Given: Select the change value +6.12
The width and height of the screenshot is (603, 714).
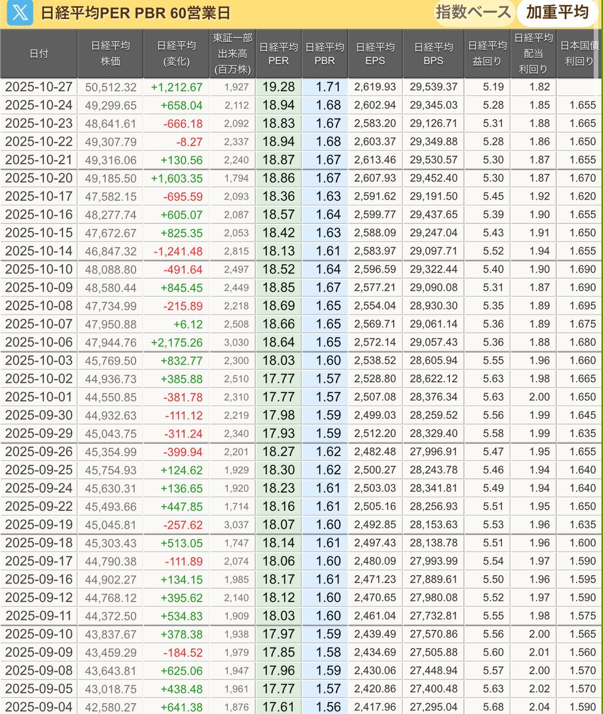Looking at the screenshot, I should tap(188, 324).
